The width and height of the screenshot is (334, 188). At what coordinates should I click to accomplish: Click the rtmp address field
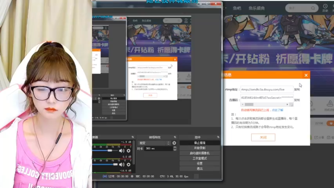coord(267,89)
